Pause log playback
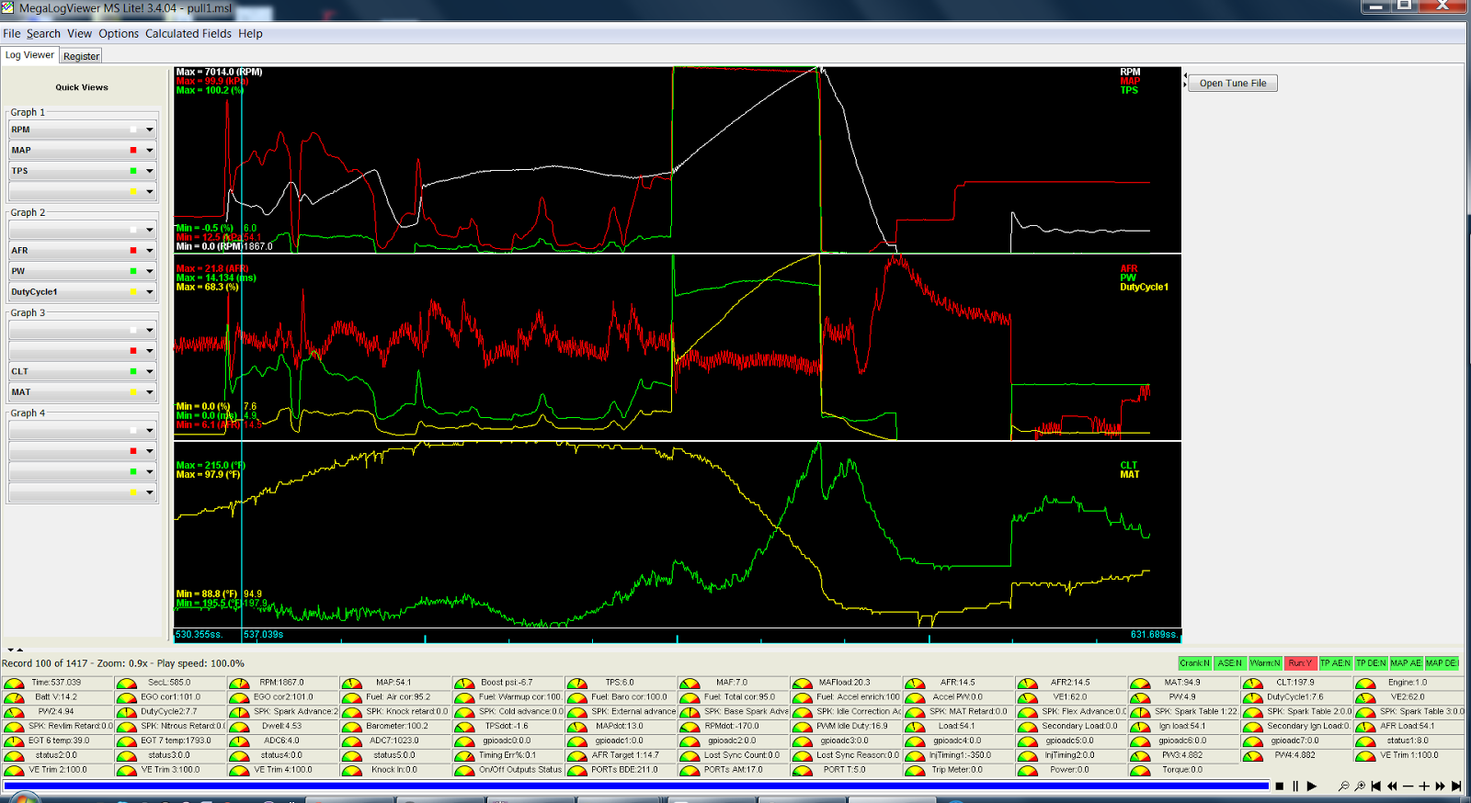This screenshot has height=803, width=1471. point(1295,786)
